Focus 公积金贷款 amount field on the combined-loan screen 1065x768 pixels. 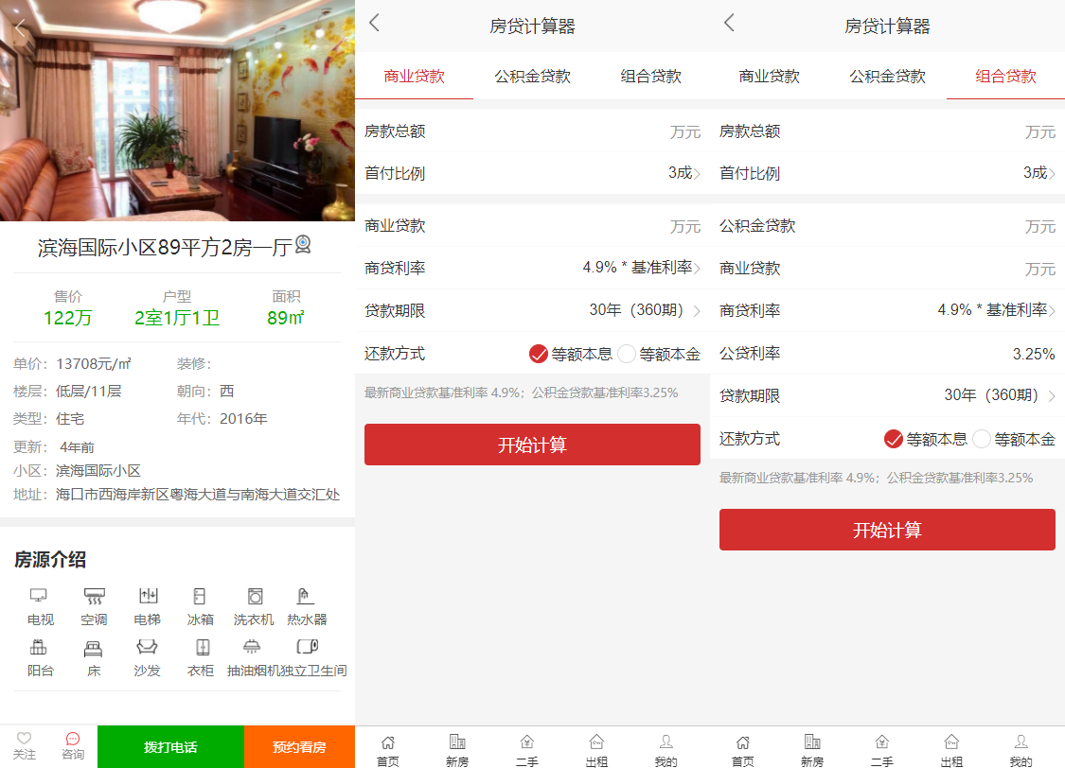(x=888, y=225)
